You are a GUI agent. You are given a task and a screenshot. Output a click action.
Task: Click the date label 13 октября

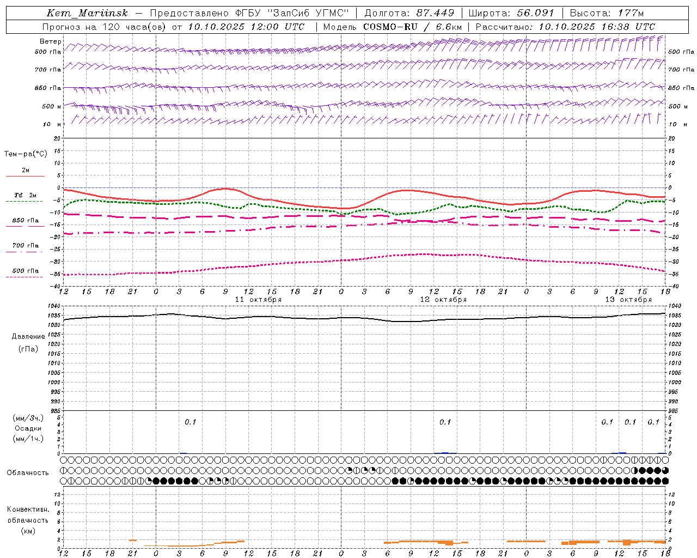628,300
